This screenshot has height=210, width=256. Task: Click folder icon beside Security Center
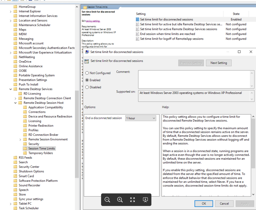pos(15,167)
